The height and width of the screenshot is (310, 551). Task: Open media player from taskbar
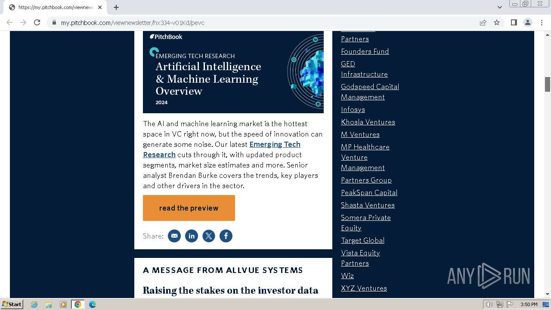[63, 304]
